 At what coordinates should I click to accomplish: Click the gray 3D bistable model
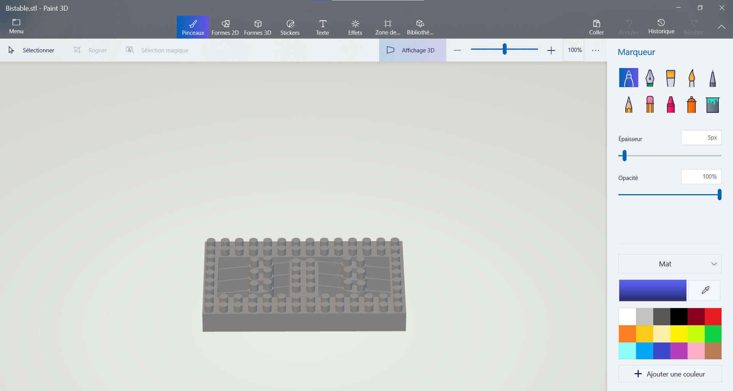tap(304, 285)
